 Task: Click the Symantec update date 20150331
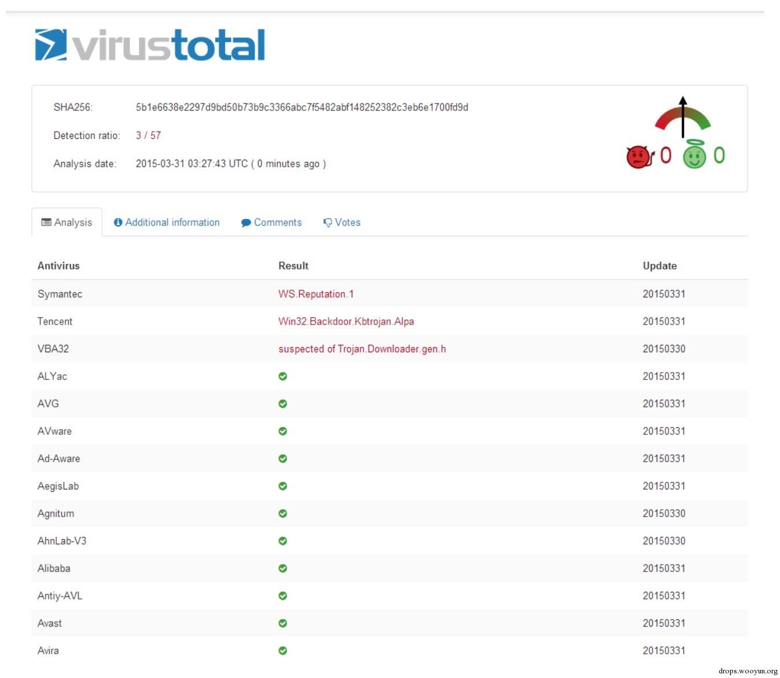664,294
